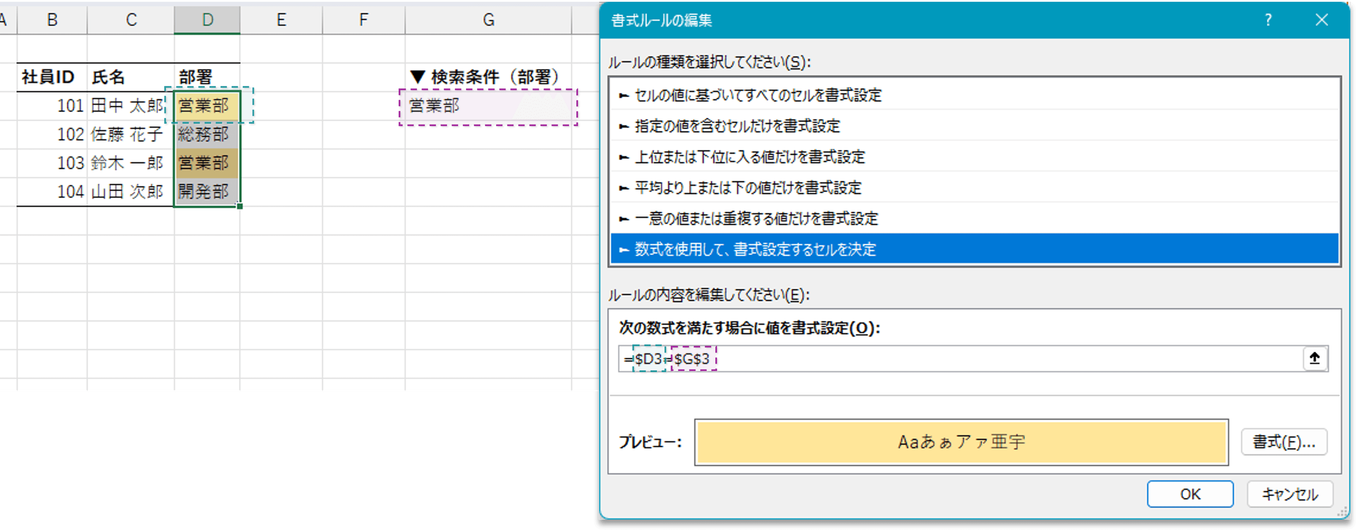Screen dimensions: 1357x531
Task: Confirm the formatting rule with OK
Action: coord(1190,494)
